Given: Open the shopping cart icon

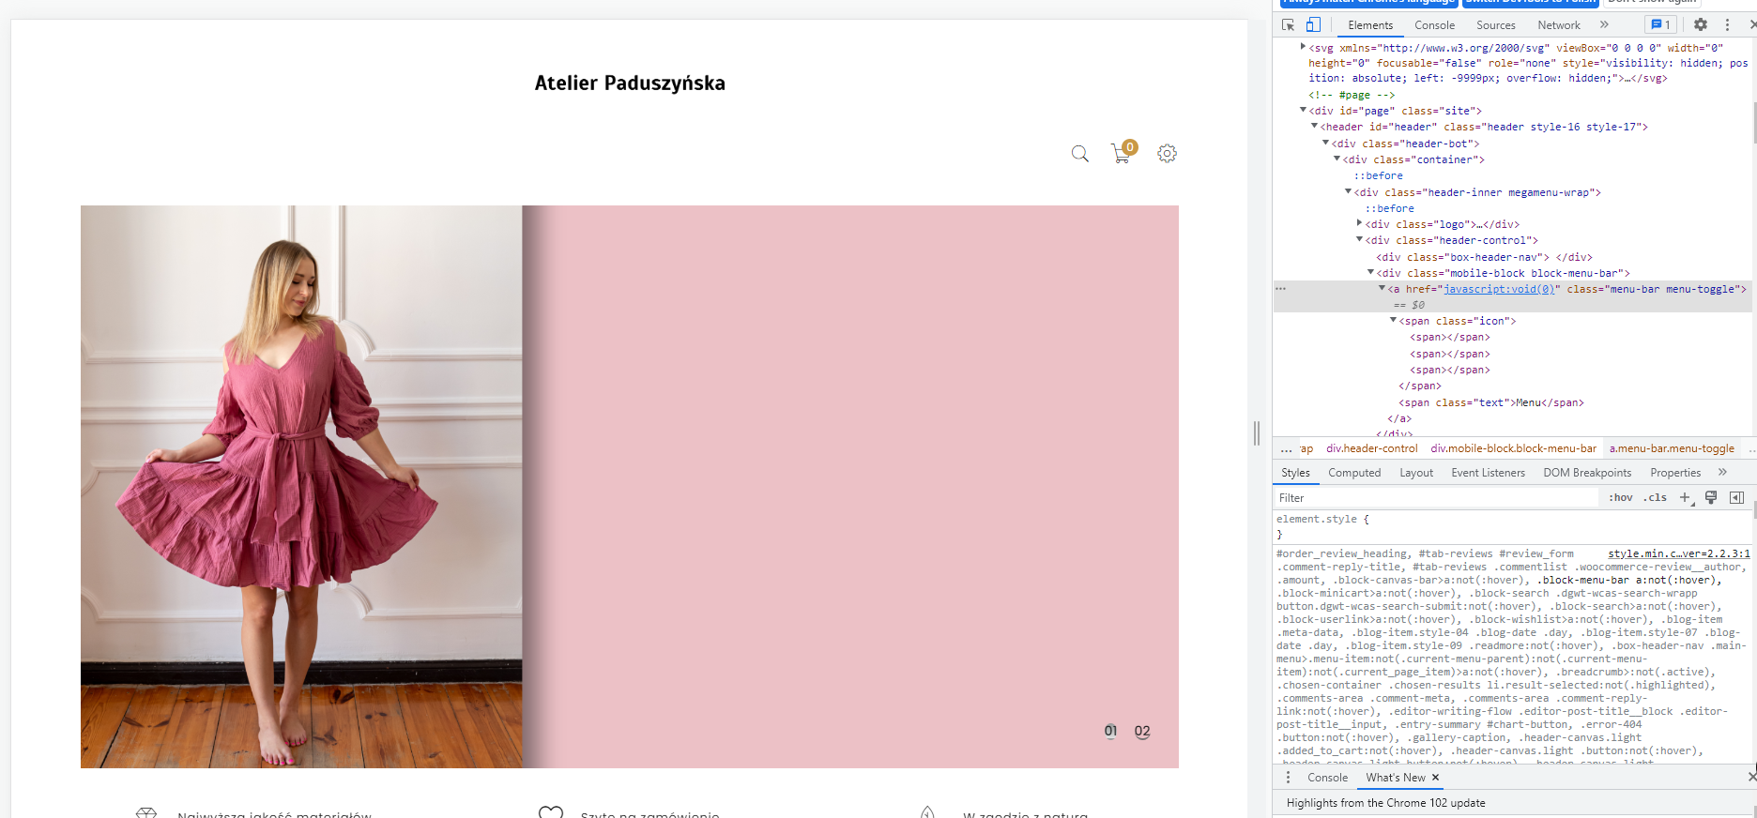Looking at the screenshot, I should 1123,152.
